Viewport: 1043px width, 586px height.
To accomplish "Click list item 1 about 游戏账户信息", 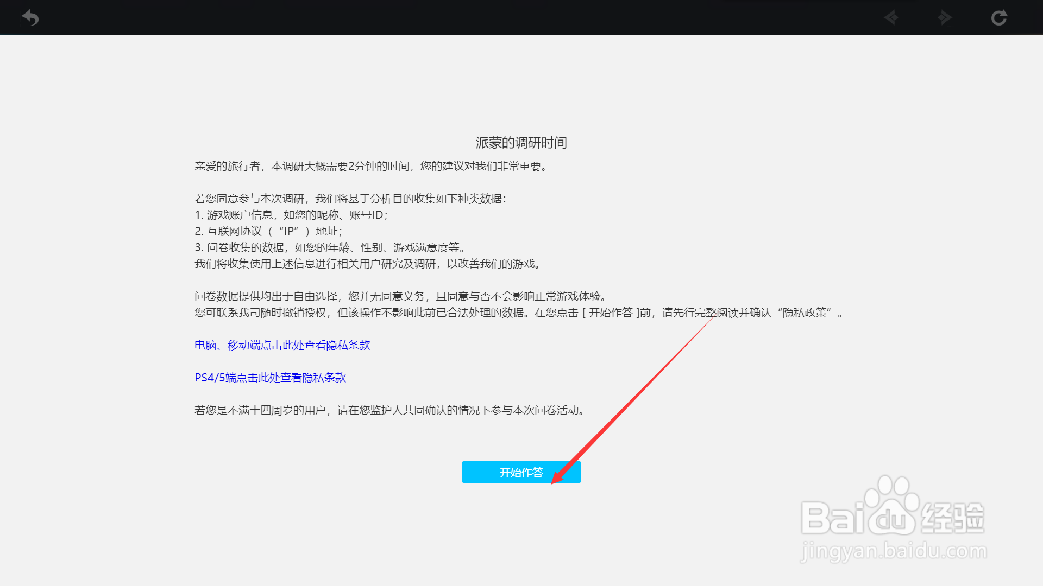I will [x=291, y=215].
